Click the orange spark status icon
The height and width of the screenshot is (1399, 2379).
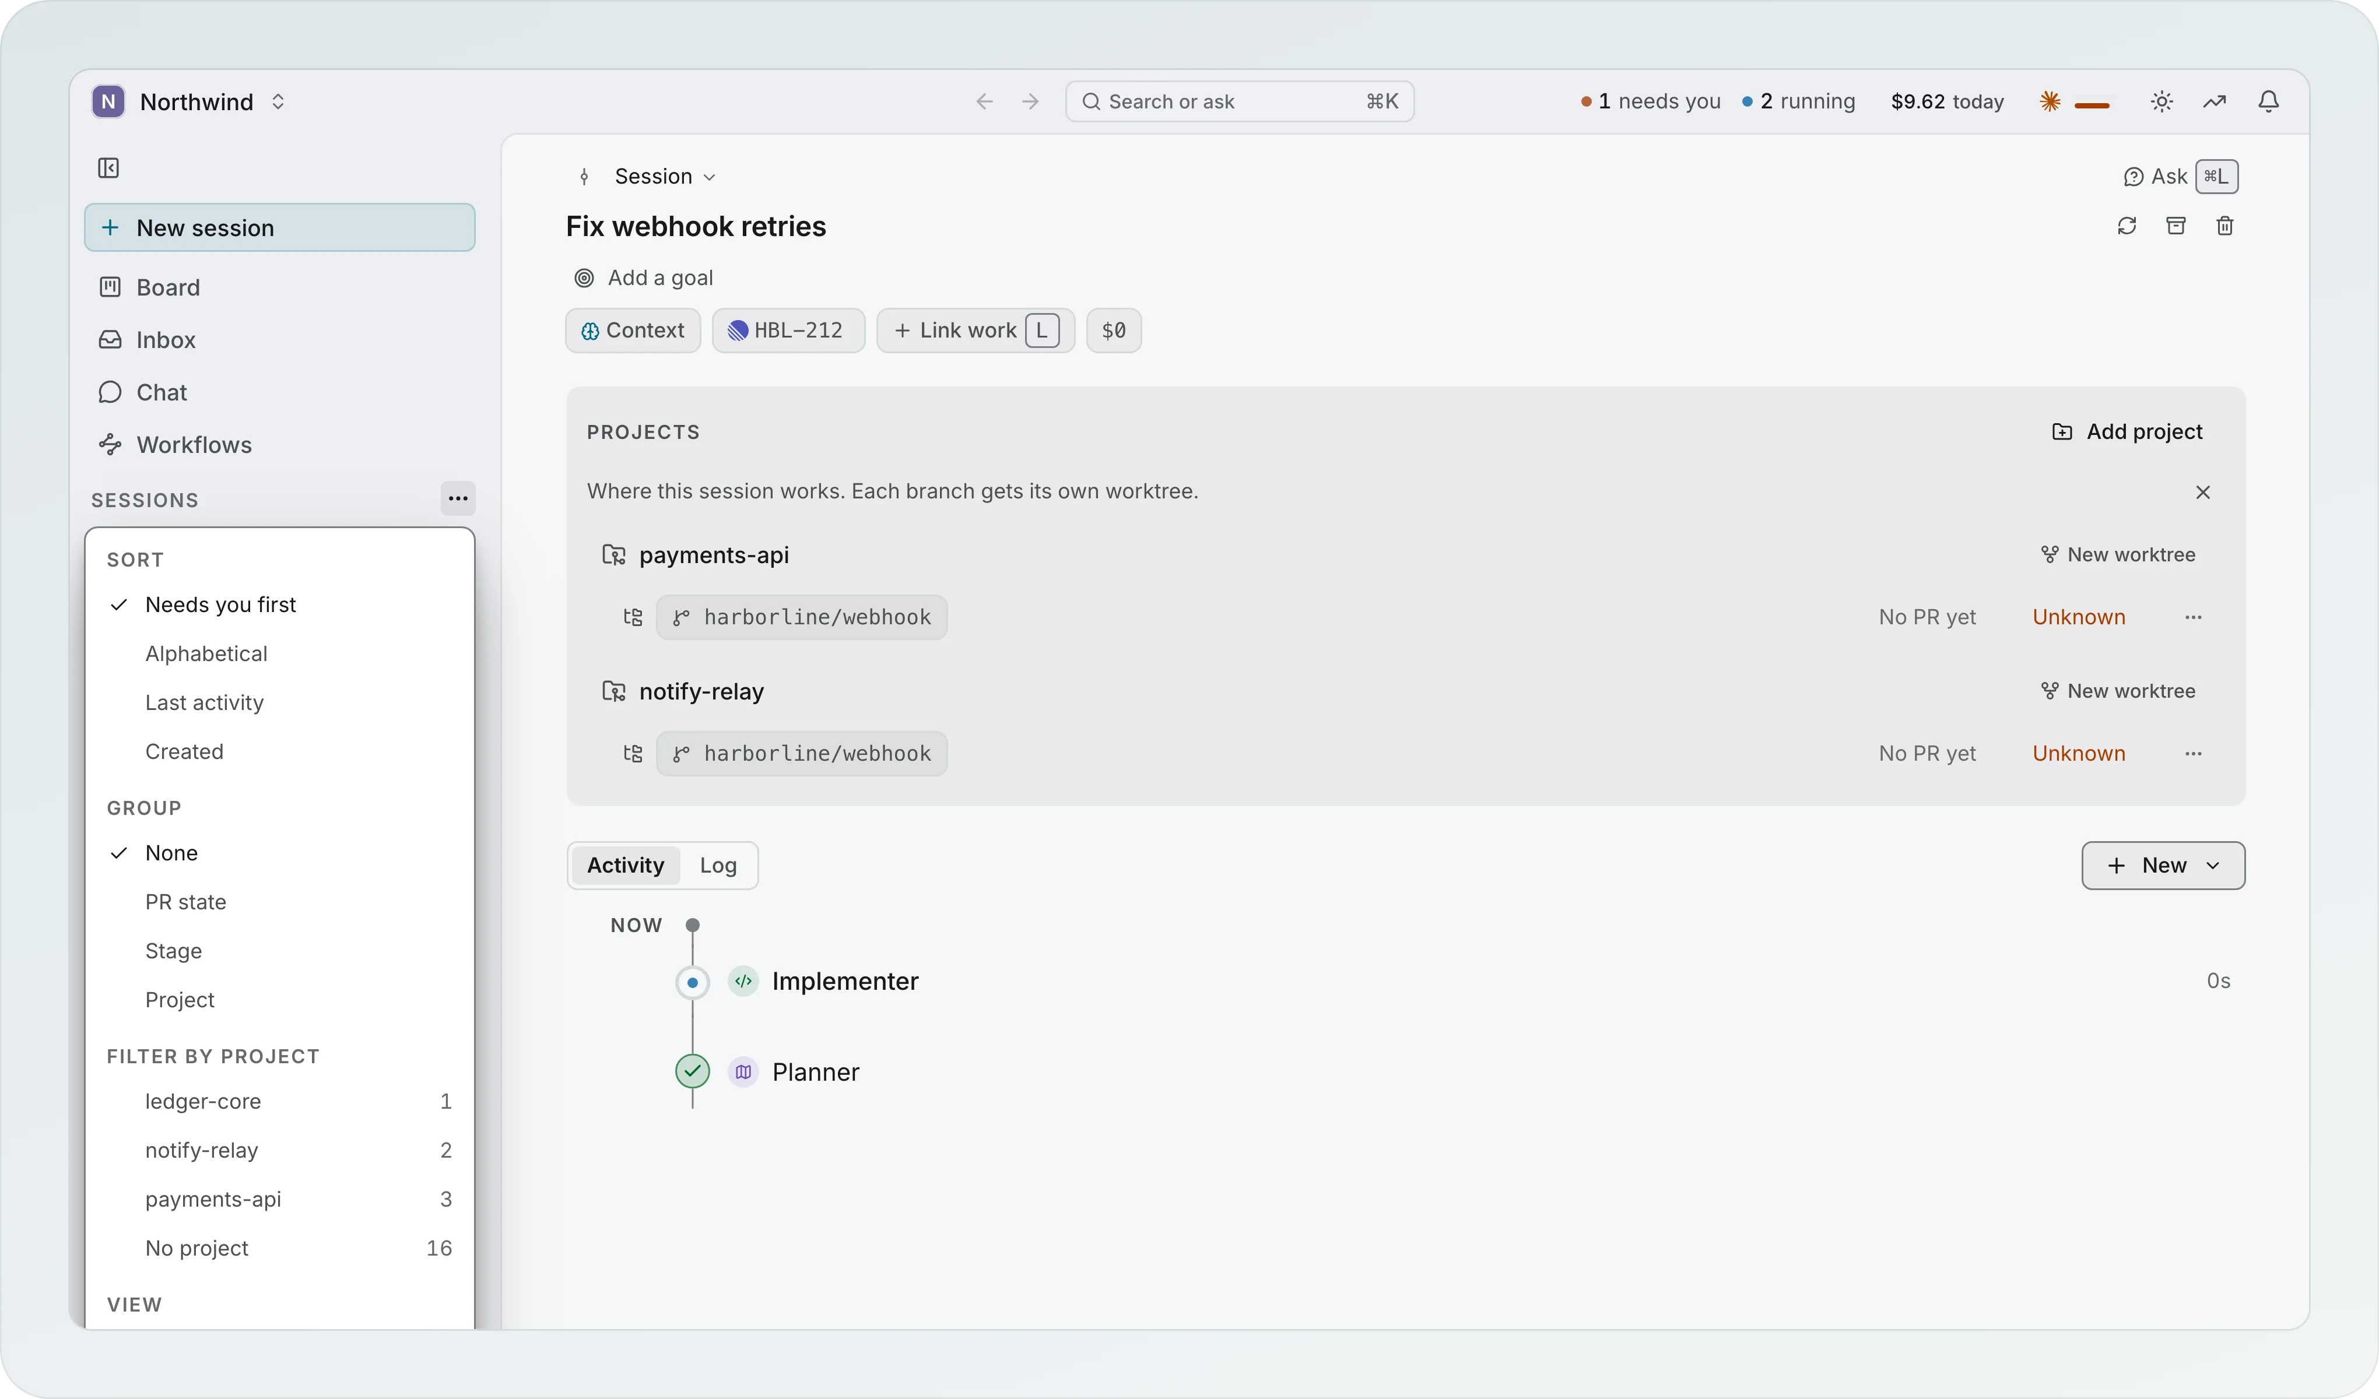coord(2050,101)
